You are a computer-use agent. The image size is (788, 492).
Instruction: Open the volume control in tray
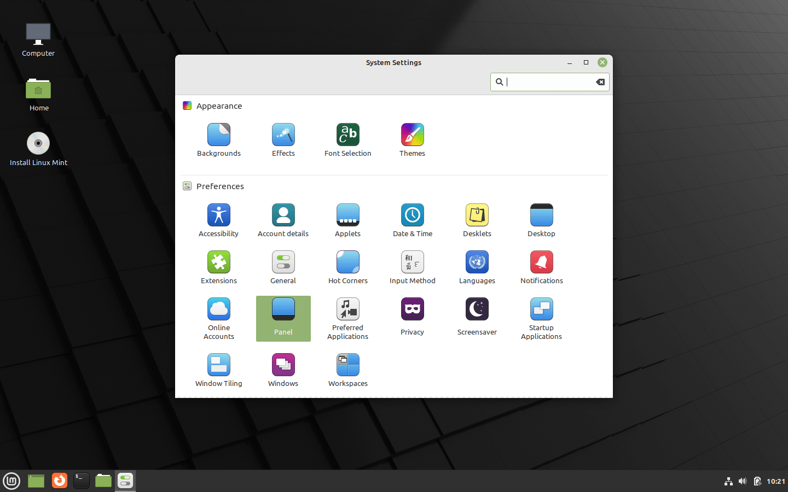(x=743, y=481)
